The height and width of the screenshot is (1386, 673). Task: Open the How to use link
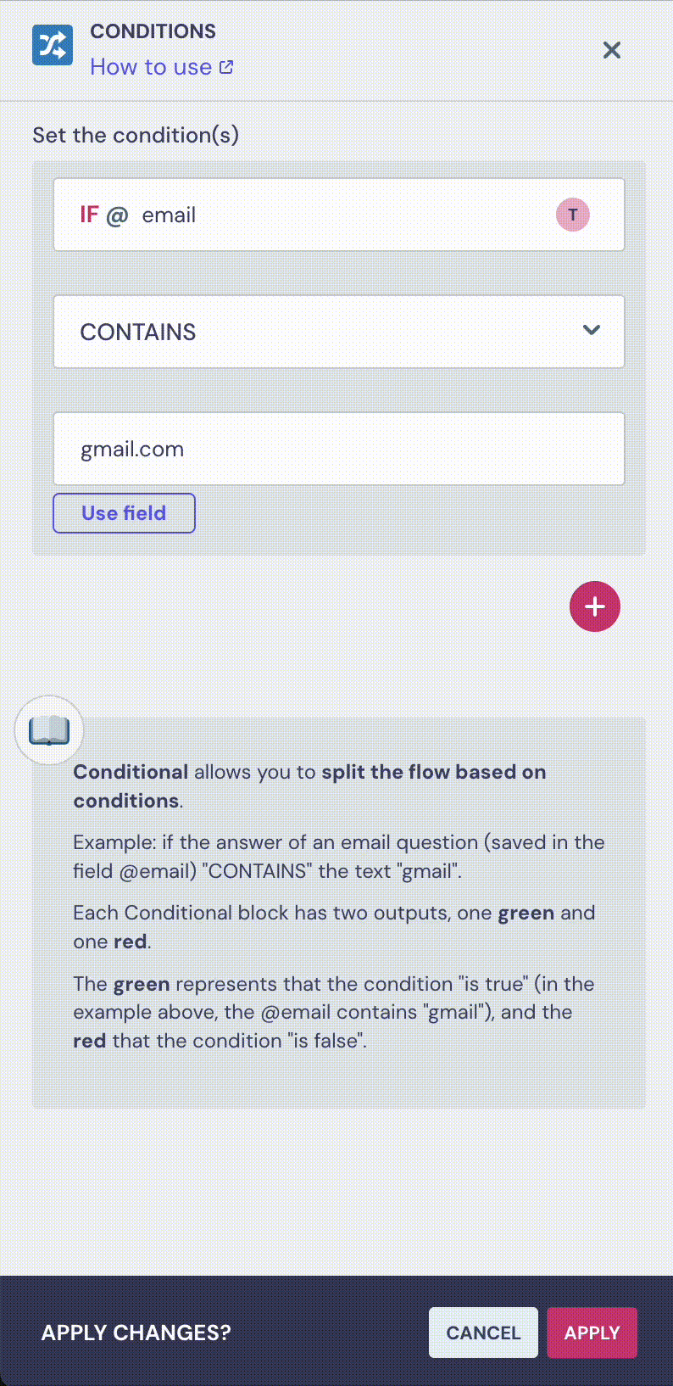tap(151, 67)
